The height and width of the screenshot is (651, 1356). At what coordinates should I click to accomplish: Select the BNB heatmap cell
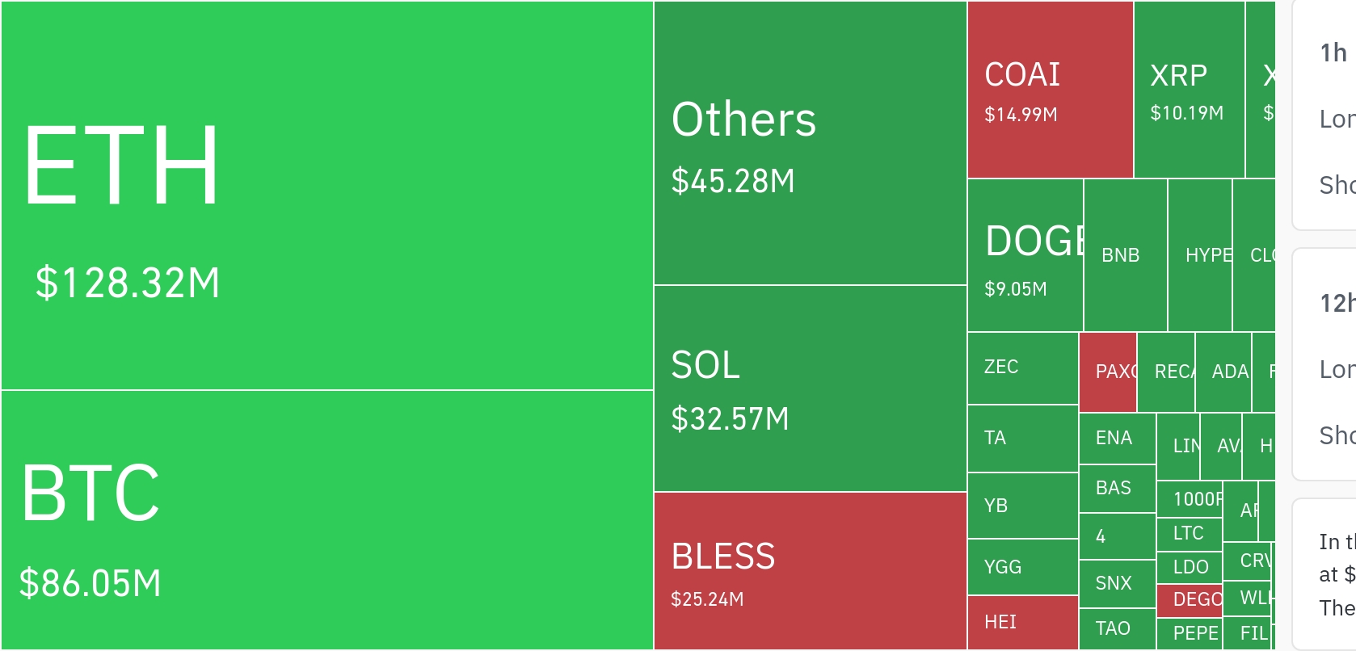click(x=1125, y=255)
